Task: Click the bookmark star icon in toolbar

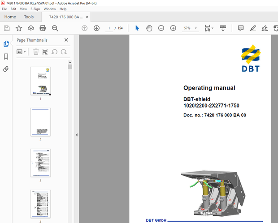Action: [x=19, y=28]
